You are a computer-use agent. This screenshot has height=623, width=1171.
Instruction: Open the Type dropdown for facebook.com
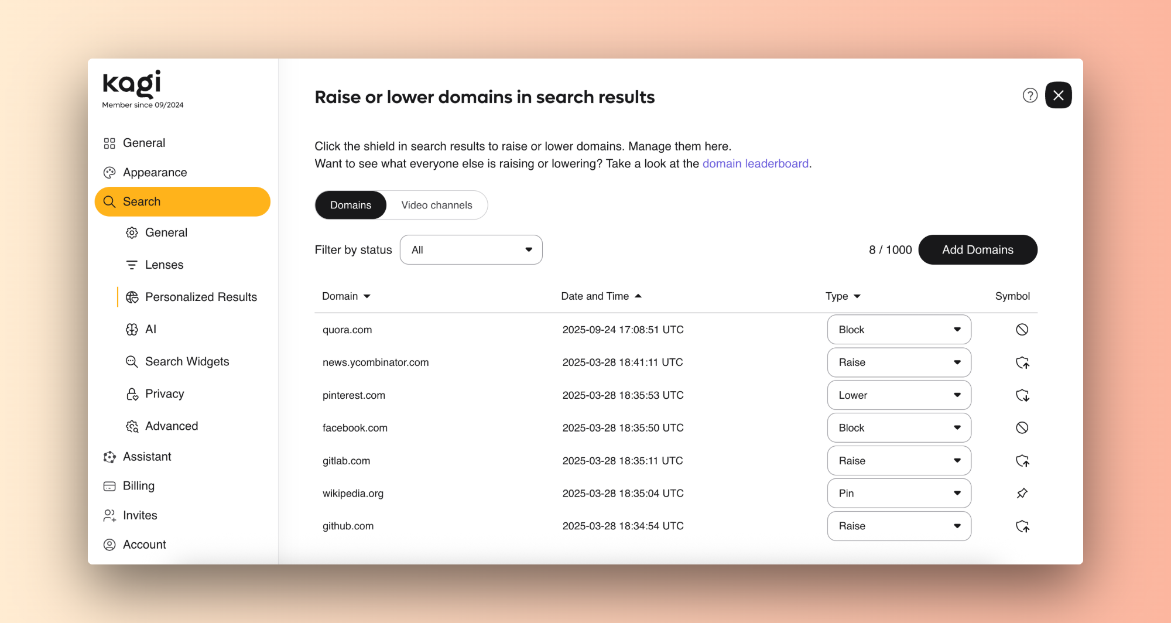[x=899, y=427]
